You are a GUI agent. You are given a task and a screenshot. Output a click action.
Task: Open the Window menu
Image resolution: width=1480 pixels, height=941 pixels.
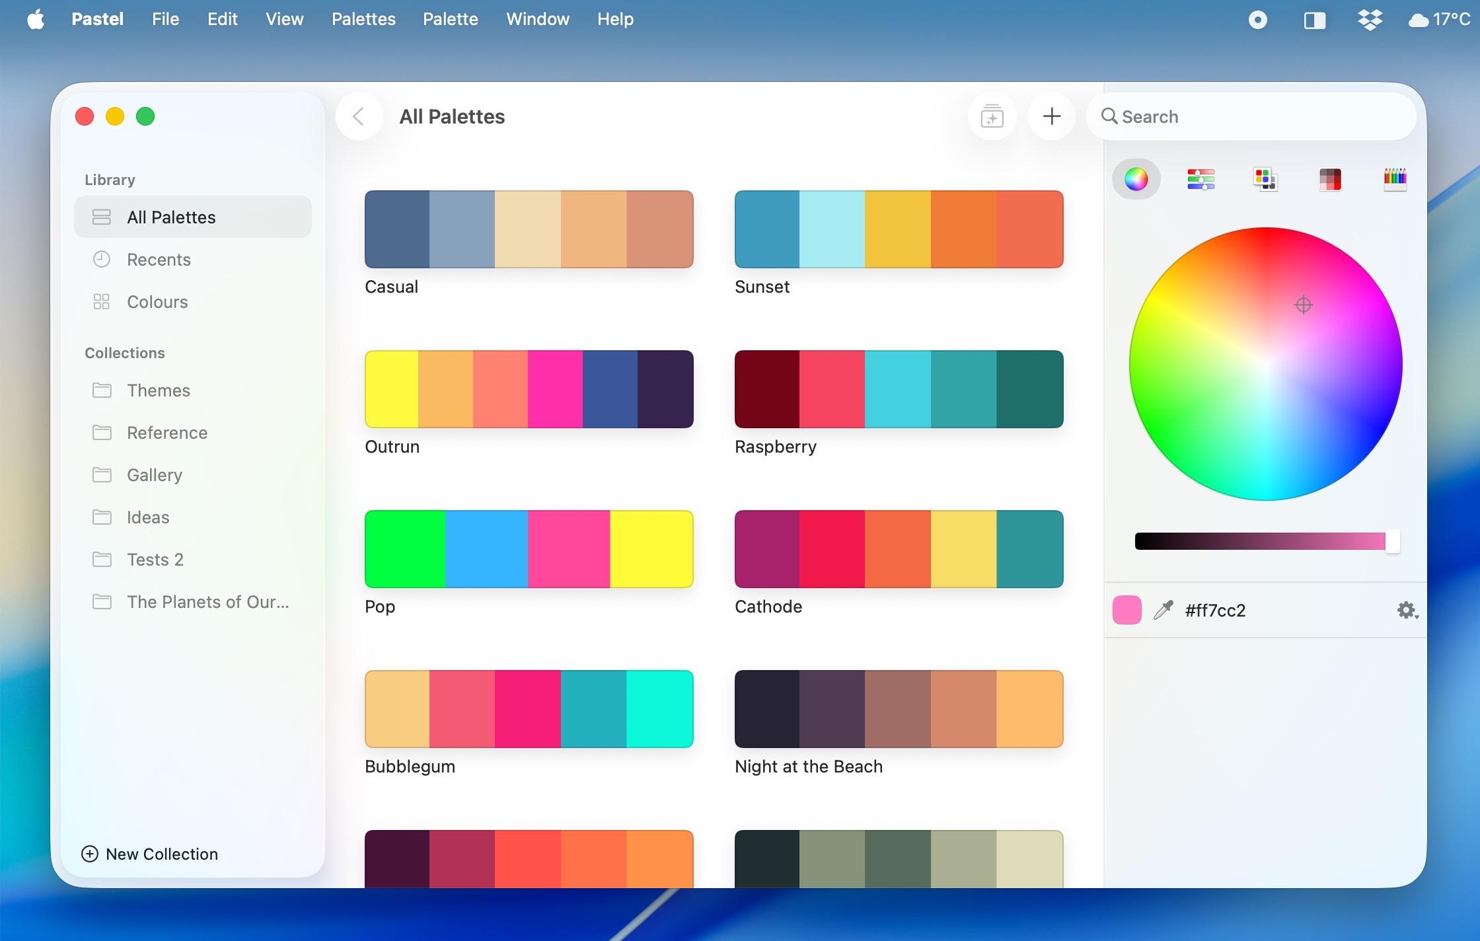click(537, 19)
